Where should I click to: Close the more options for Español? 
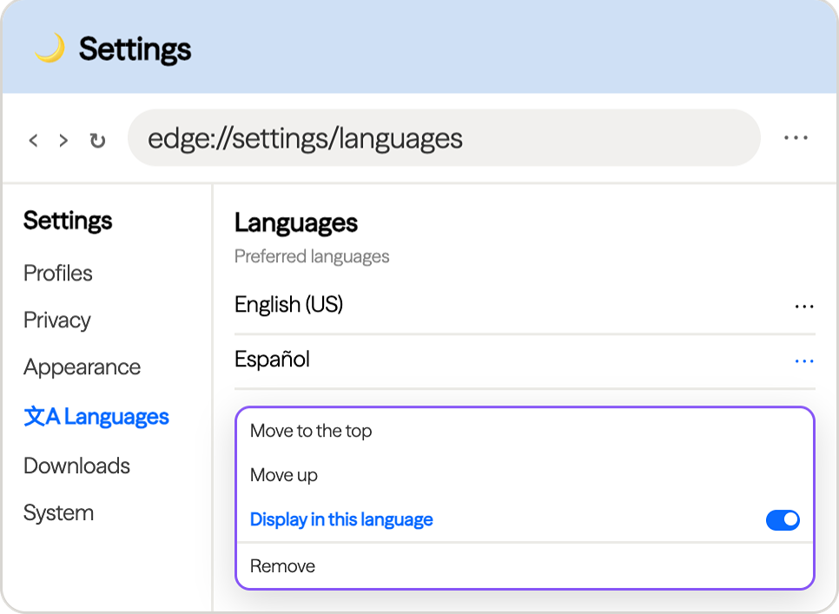[804, 361]
